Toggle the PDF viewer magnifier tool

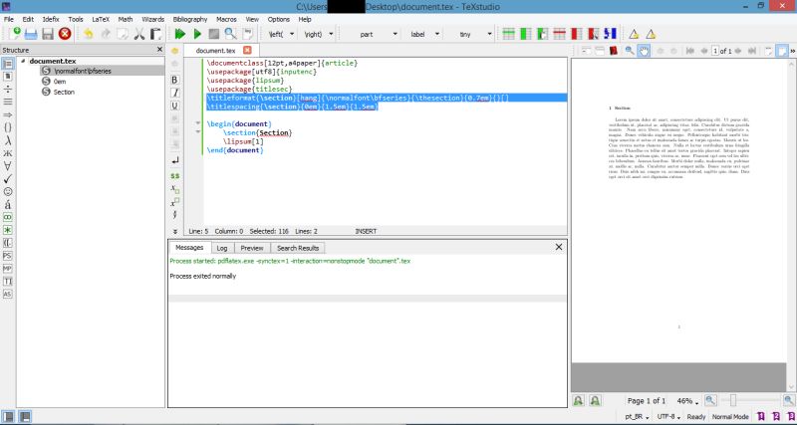click(630, 51)
